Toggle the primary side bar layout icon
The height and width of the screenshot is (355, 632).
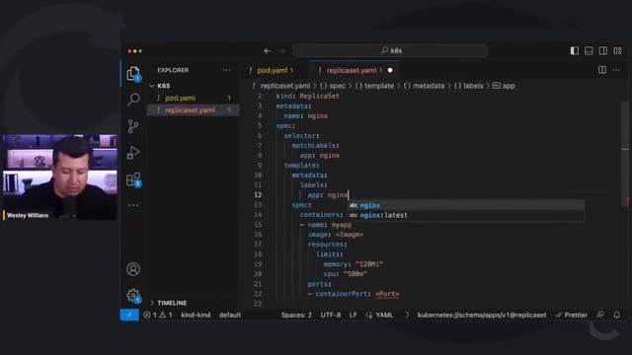tap(575, 50)
